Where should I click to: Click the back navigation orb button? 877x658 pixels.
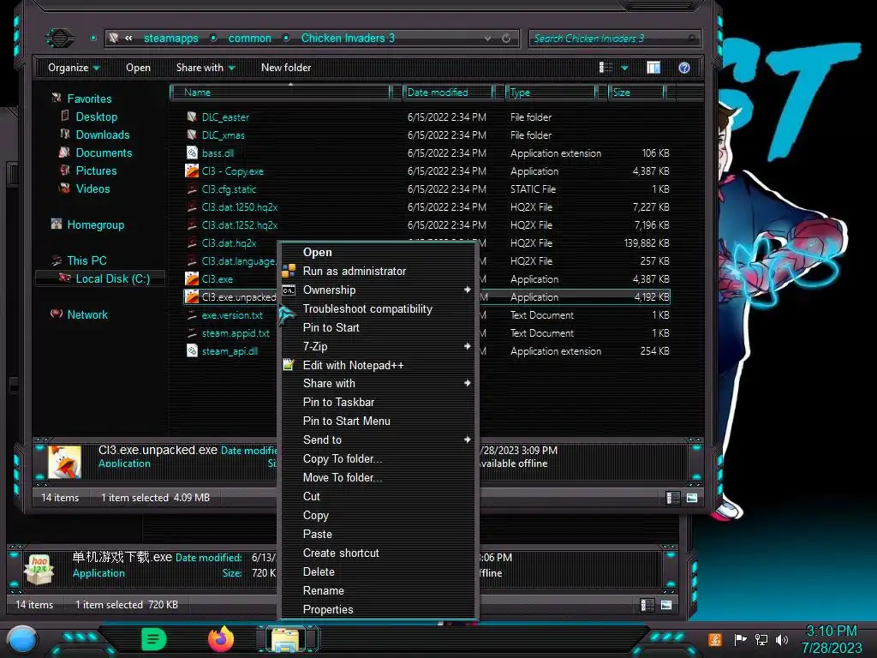coord(59,38)
